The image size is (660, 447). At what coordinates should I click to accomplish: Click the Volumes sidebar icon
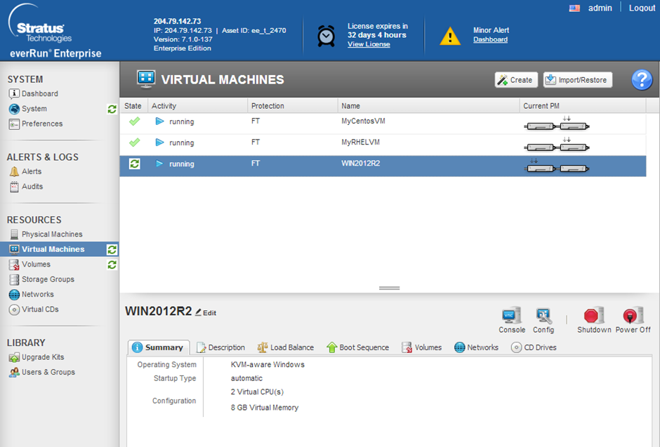coord(14,265)
